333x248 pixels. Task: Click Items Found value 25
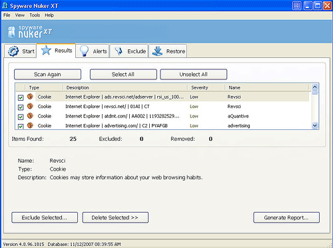pos(73,139)
